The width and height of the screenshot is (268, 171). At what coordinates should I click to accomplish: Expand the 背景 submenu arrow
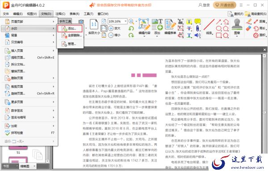pyautogui.click(x=54, y=35)
